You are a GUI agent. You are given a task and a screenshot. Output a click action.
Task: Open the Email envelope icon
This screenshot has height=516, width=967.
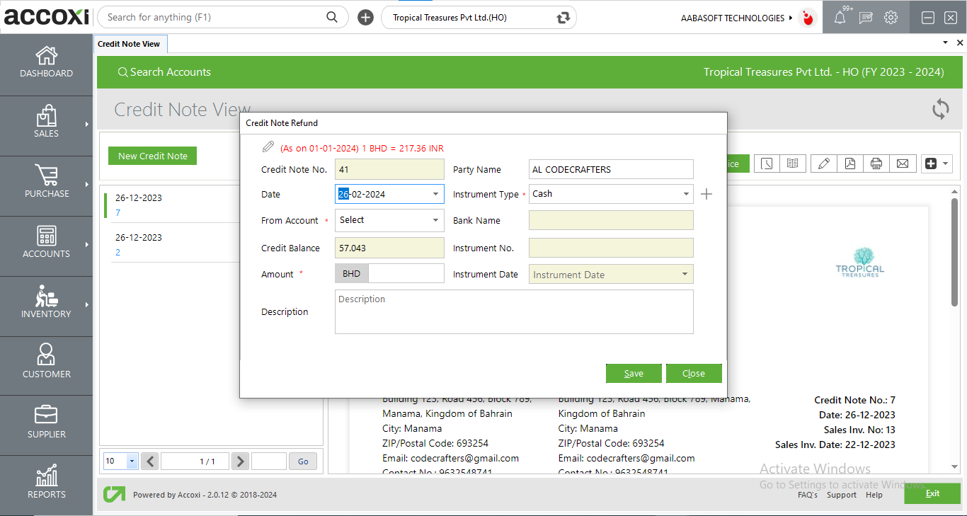[x=903, y=163]
